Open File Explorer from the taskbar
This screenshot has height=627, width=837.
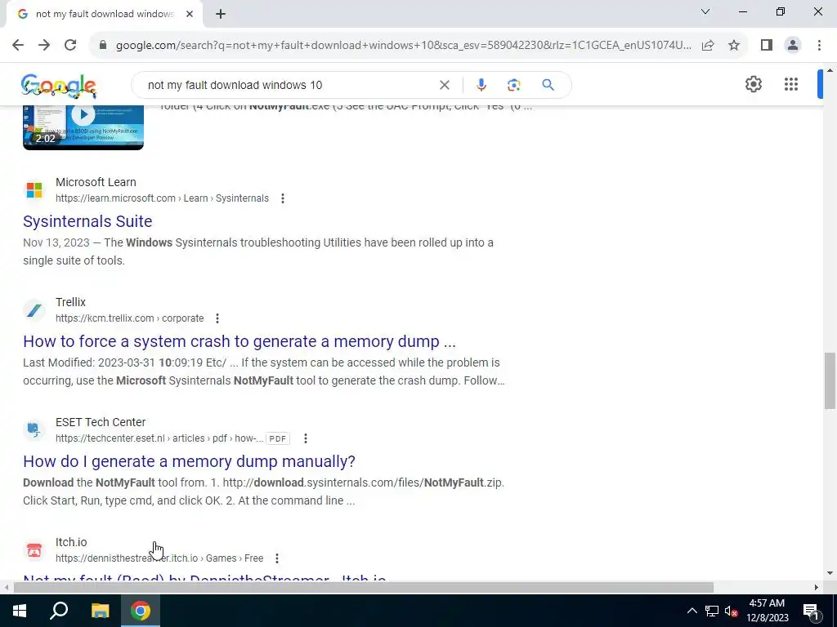(x=100, y=611)
